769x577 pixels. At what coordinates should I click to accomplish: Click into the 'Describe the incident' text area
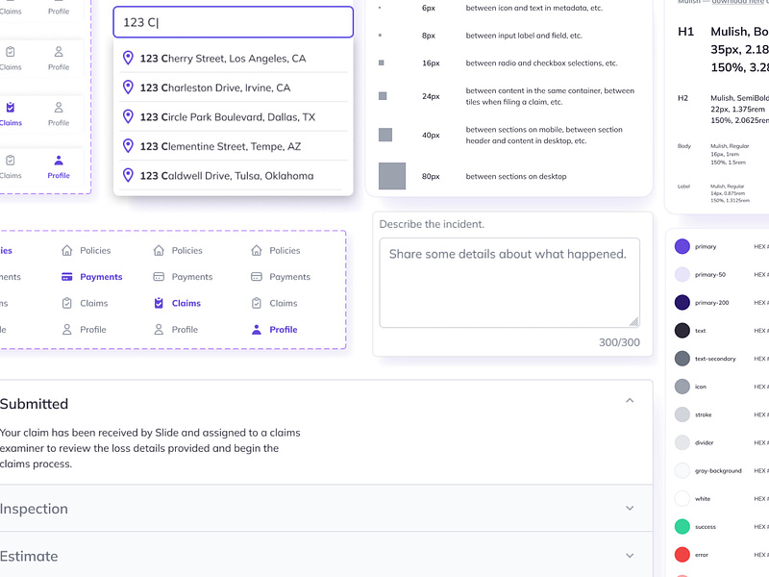(508, 282)
